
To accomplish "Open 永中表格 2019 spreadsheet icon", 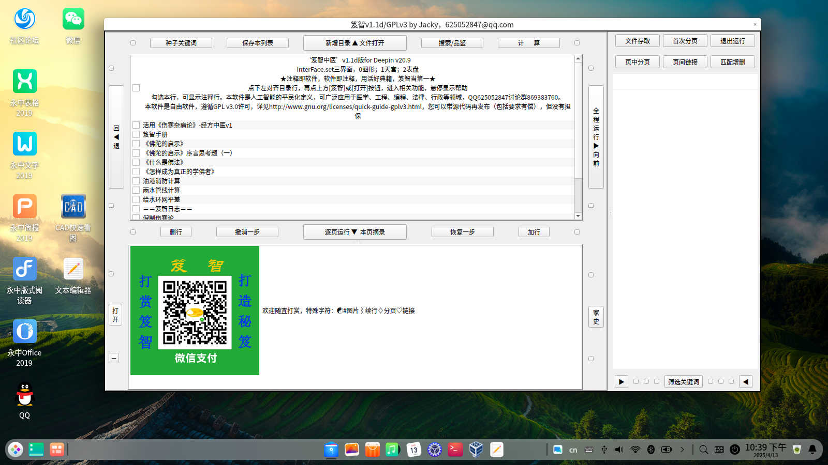I will tap(24, 82).
